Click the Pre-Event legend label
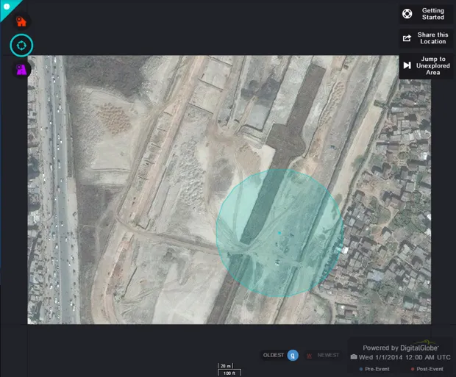This screenshot has height=377, width=456. [377, 369]
